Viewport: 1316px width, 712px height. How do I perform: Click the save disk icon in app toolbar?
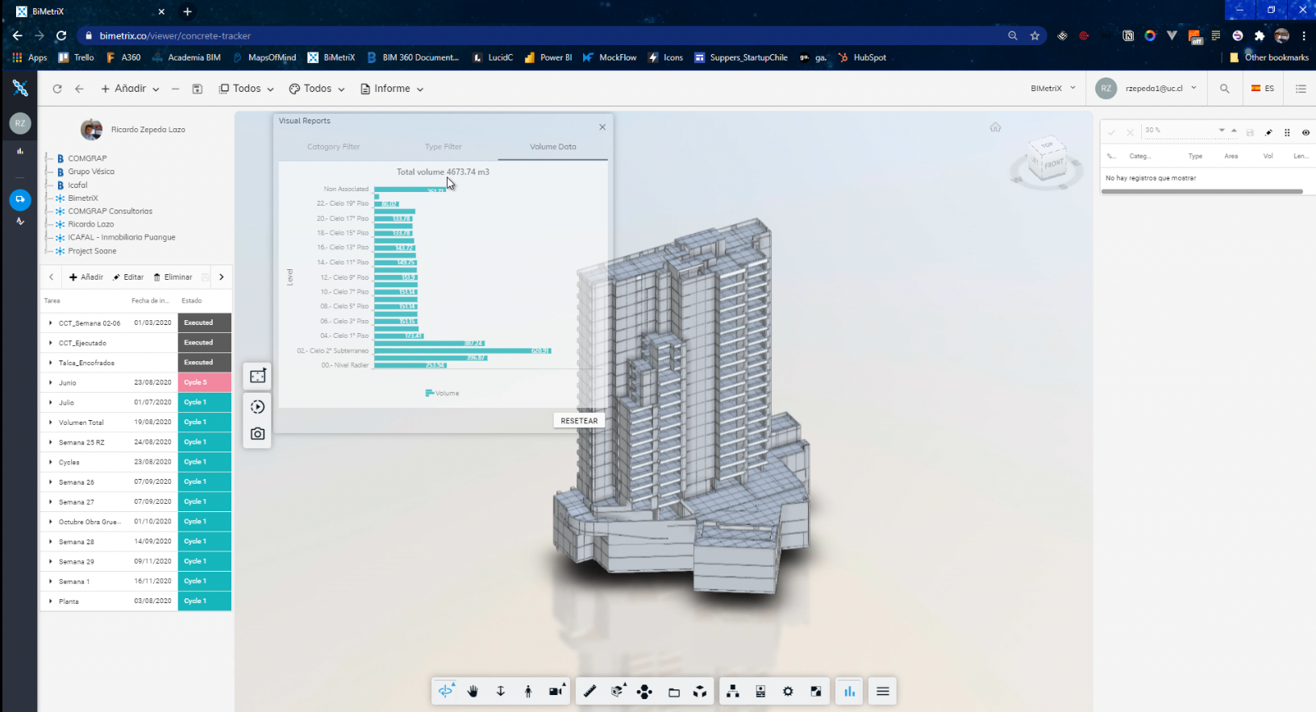coord(198,89)
